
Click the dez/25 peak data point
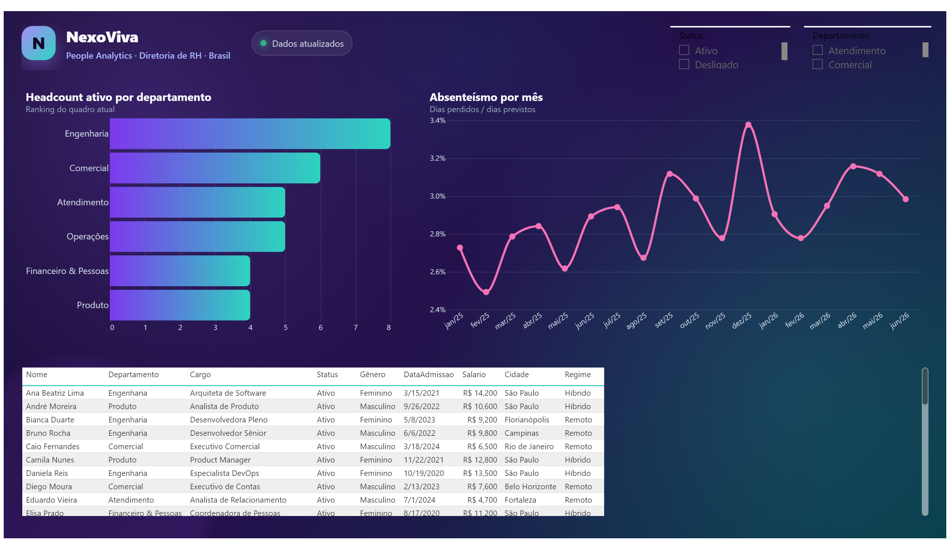(748, 125)
